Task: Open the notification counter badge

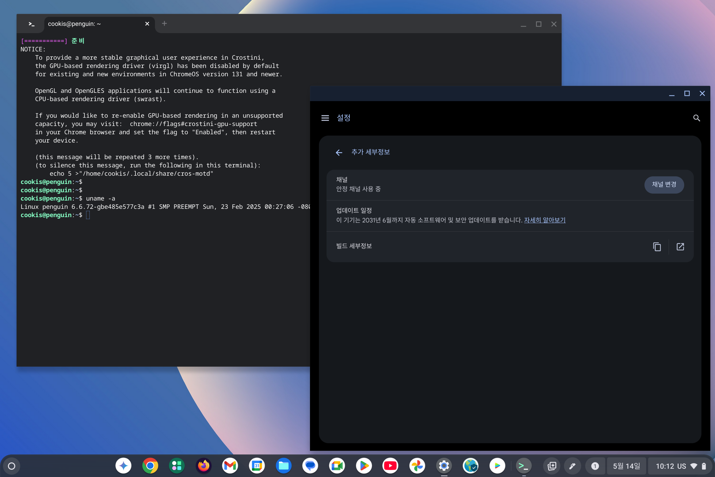Action: coord(595,466)
